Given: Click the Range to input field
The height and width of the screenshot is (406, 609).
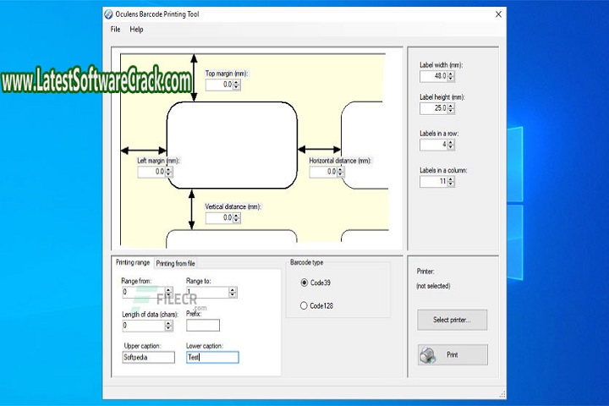Looking at the screenshot, I should click(207, 292).
